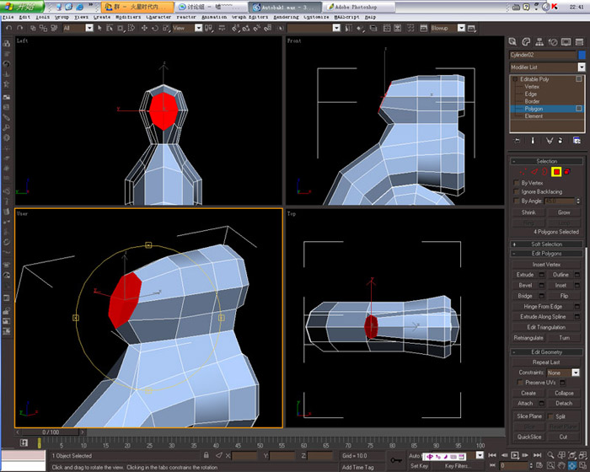The height and width of the screenshot is (472, 590).
Task: Switch to Element sub-object selection icon
Action: 566,172
